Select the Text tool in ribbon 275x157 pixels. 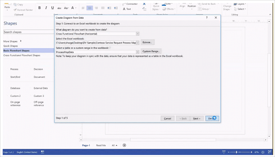pyautogui.click(x=127, y=9)
